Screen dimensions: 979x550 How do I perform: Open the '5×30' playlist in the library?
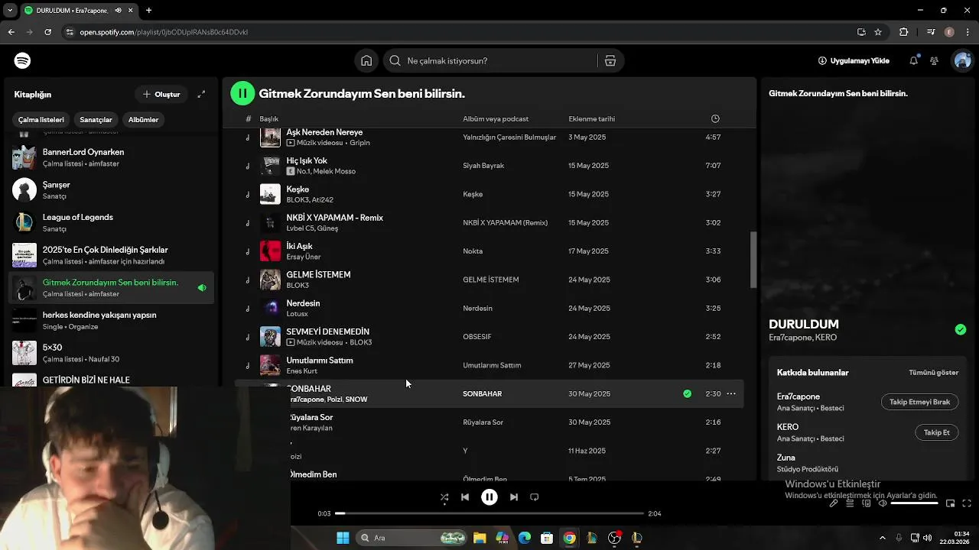111,353
